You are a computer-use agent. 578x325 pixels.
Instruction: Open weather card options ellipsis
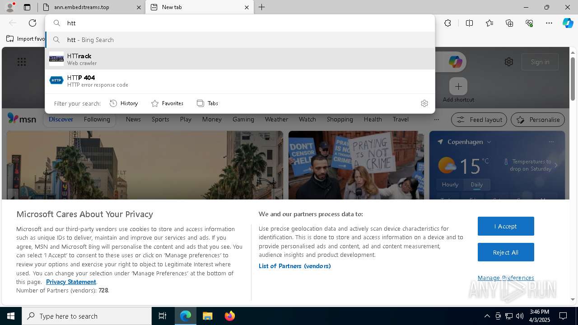click(551, 142)
